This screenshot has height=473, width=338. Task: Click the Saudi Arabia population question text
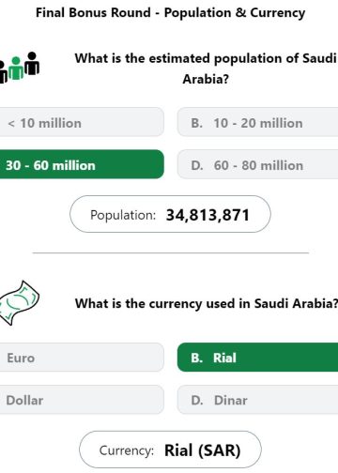(206, 69)
